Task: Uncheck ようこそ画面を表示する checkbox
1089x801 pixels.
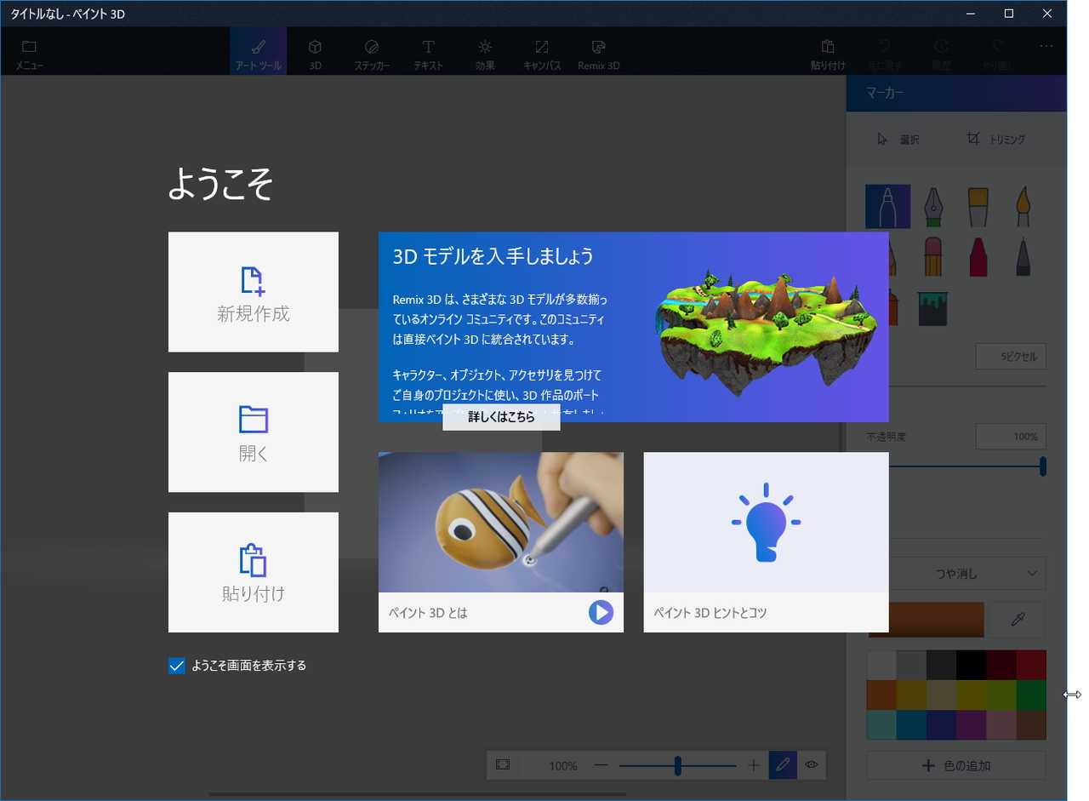Action: pos(176,666)
